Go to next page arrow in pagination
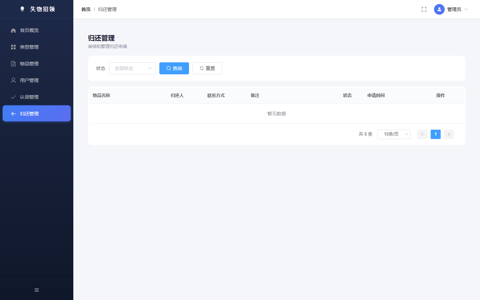480x300 pixels. pyautogui.click(x=449, y=134)
